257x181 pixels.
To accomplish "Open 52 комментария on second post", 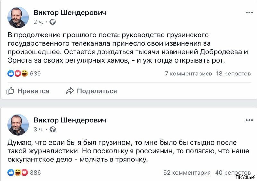I will (187, 173).
